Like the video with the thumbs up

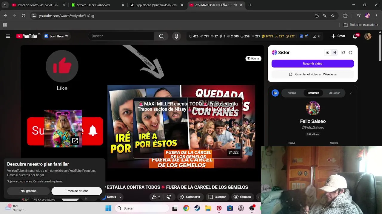point(156,197)
